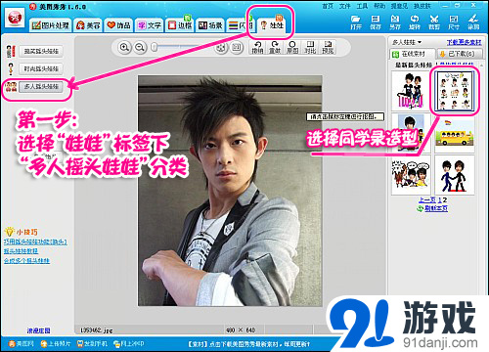Click the zoom in magnifier icon

124,48
